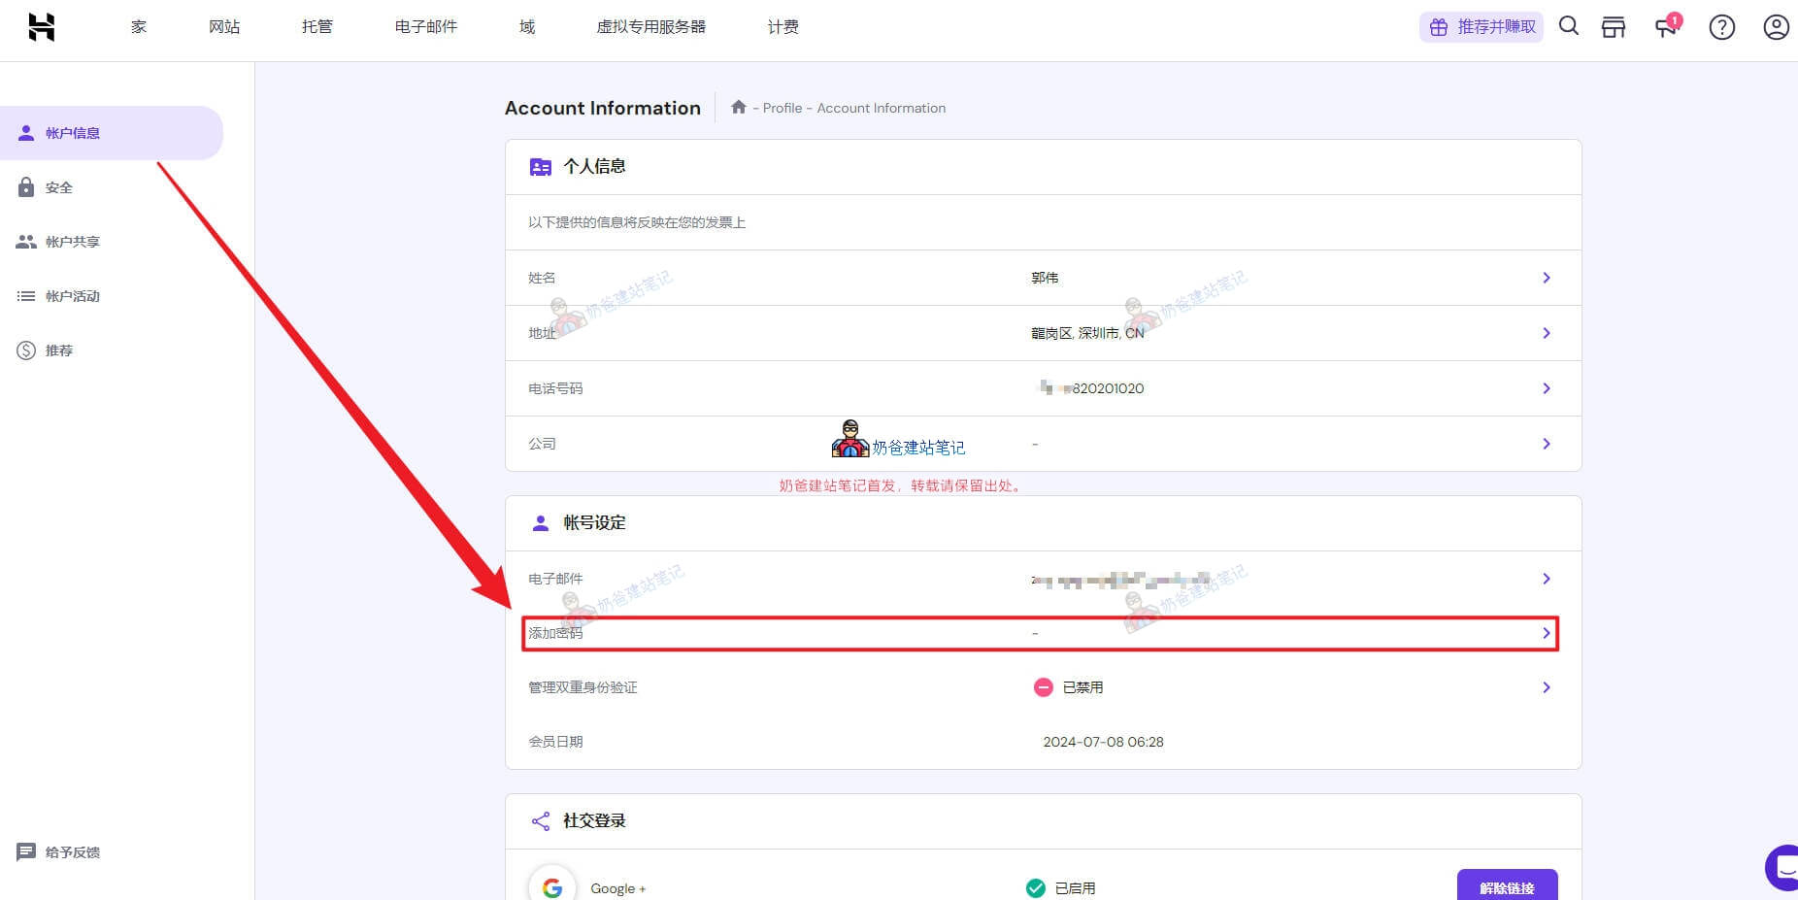Expand the 姓名 row chevron
This screenshot has width=1798, height=900.
click(1547, 278)
